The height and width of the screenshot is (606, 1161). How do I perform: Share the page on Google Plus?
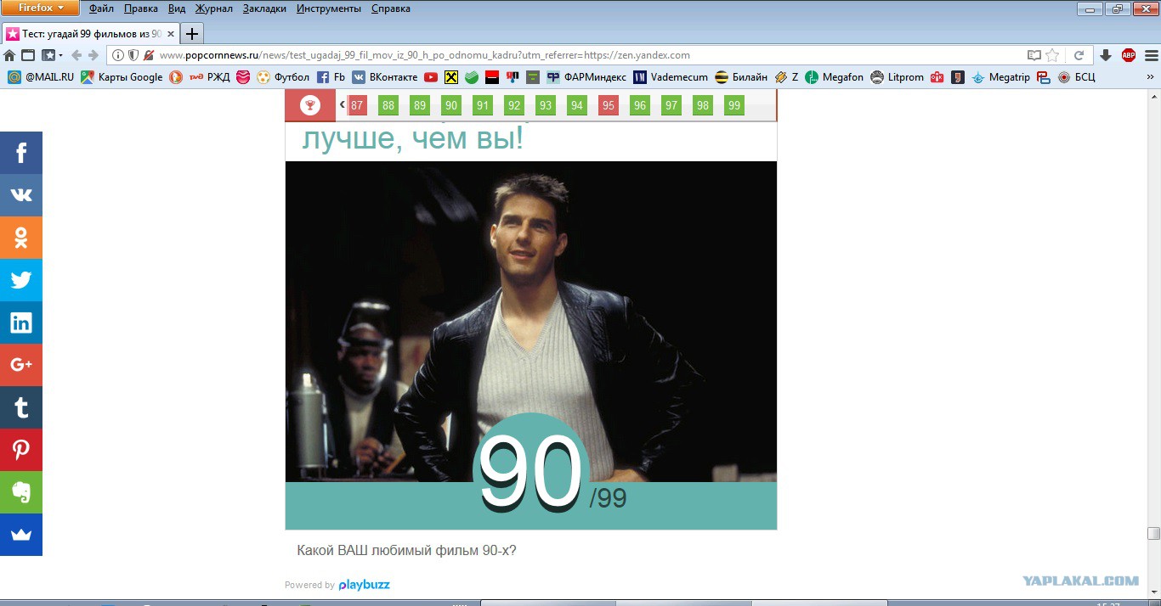(21, 365)
